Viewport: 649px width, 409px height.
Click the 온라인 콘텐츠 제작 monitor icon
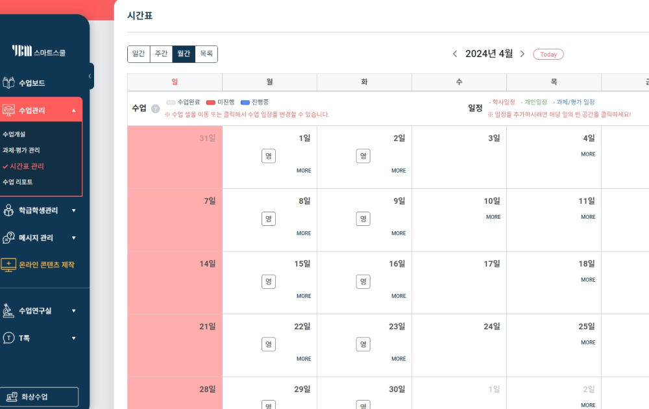[8, 265]
